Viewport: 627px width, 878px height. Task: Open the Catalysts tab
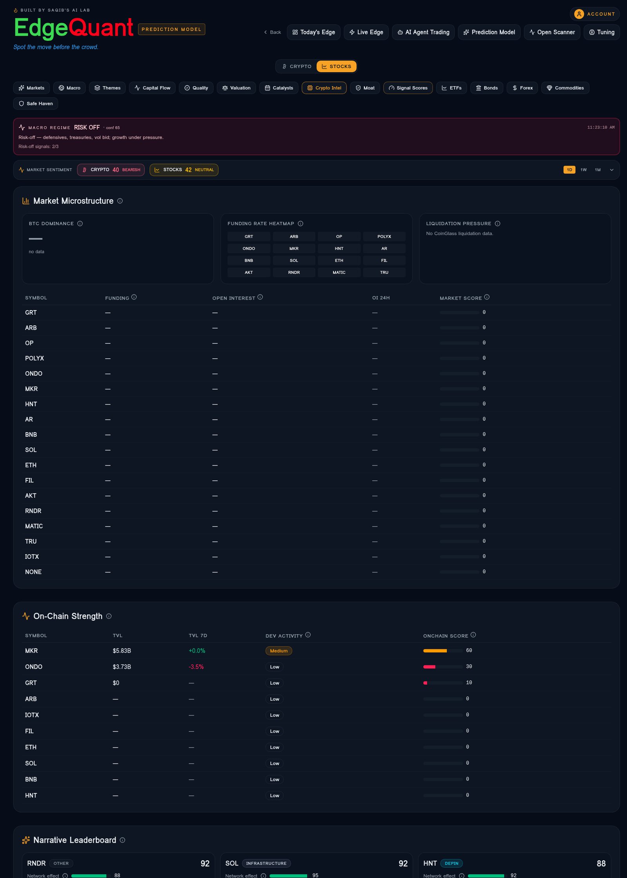tap(279, 88)
